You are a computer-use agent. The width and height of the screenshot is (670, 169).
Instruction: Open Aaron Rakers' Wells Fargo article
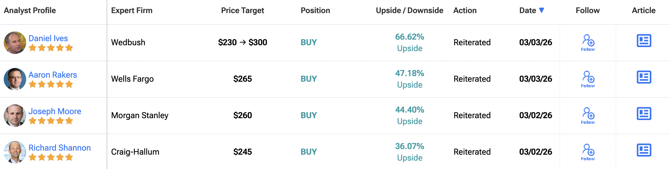click(x=644, y=77)
